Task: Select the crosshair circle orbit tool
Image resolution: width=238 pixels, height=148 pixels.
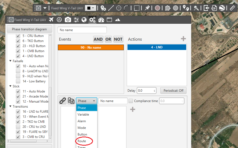Action: (119, 8)
